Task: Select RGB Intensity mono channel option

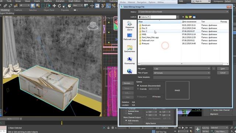Action: [126, 121]
